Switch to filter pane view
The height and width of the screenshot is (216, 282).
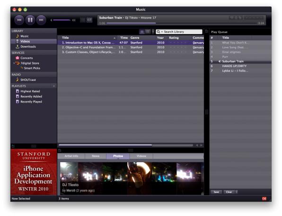[x=148, y=32]
